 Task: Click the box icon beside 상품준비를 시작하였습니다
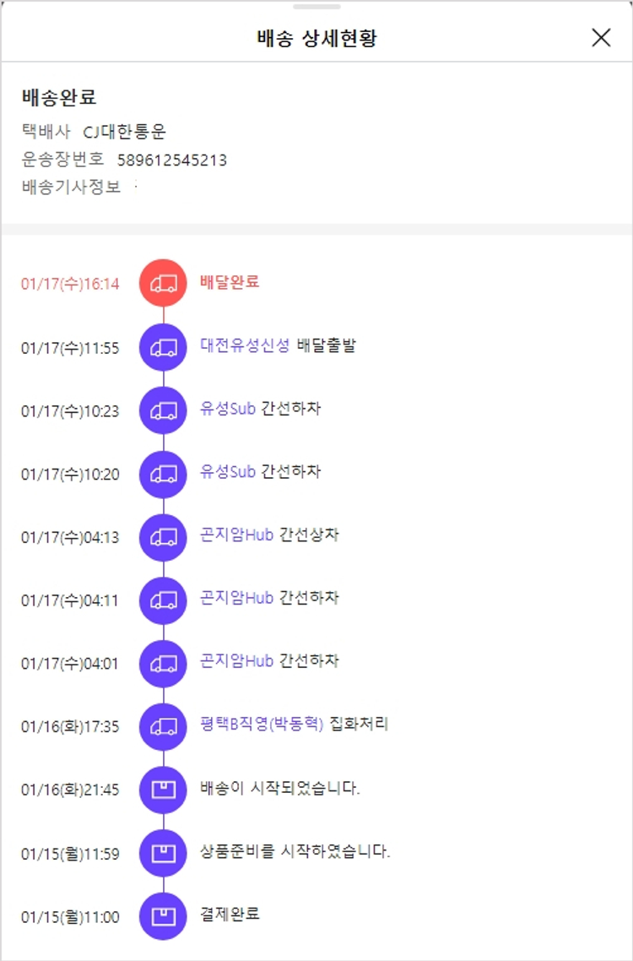click(x=163, y=853)
